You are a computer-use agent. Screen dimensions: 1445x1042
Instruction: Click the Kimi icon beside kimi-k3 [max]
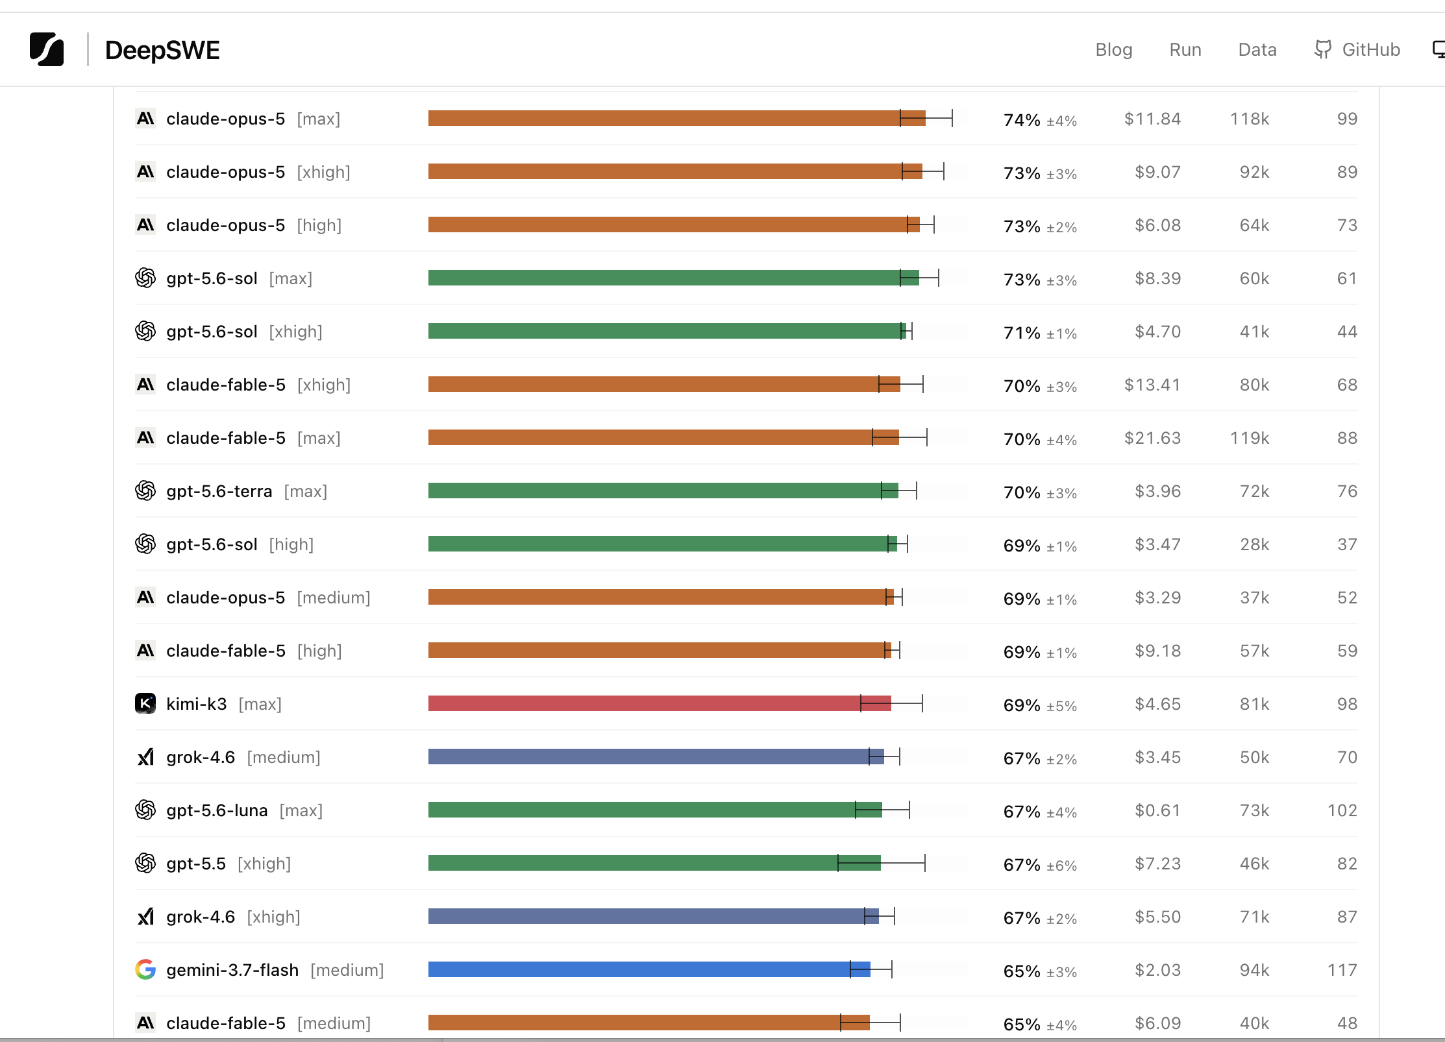pos(145,704)
